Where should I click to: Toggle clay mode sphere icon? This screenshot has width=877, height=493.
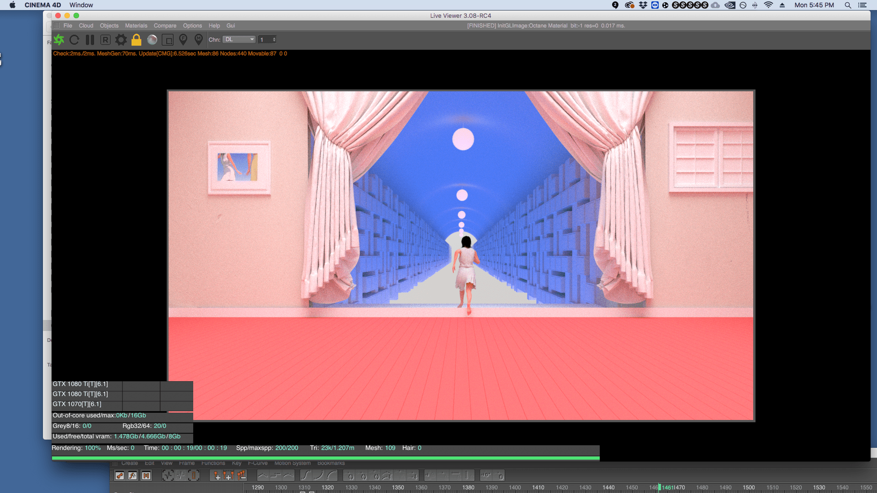click(x=152, y=40)
